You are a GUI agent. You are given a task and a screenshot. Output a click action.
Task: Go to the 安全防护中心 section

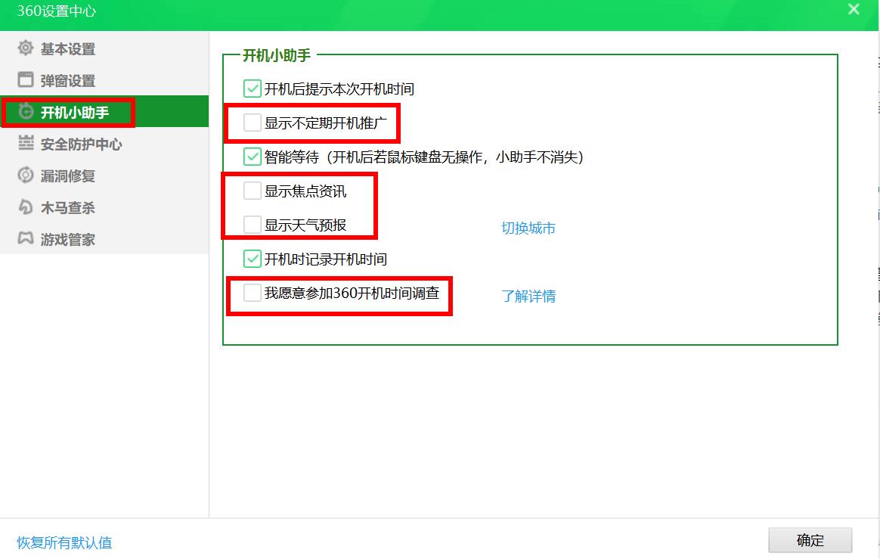104,144
